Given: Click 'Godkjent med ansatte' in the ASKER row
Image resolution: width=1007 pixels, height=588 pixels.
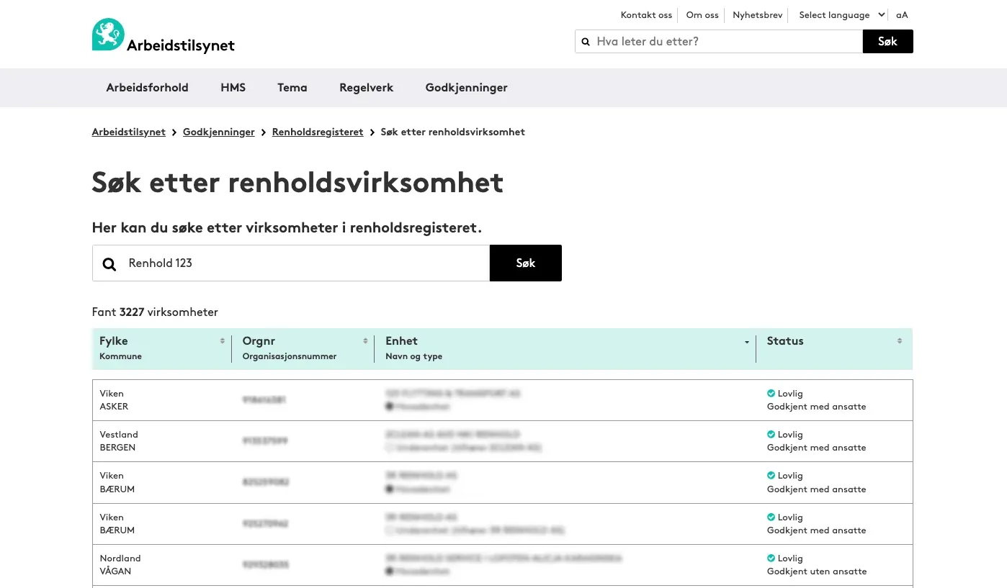Looking at the screenshot, I should pos(817,407).
